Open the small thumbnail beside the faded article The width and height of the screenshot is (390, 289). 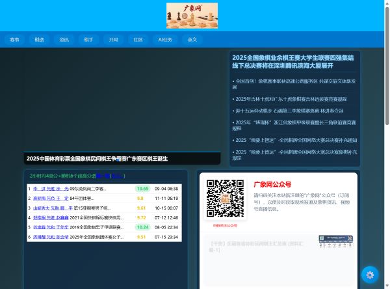pyautogui.click(x=336, y=241)
